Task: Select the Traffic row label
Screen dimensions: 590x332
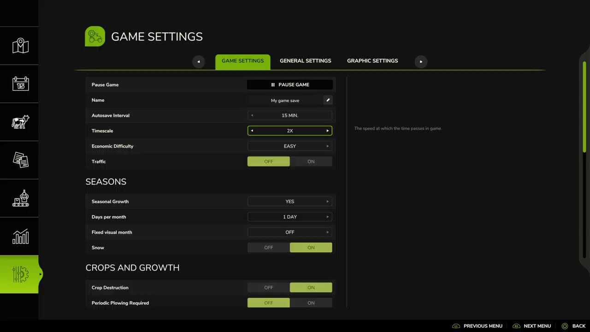Action: click(x=99, y=161)
